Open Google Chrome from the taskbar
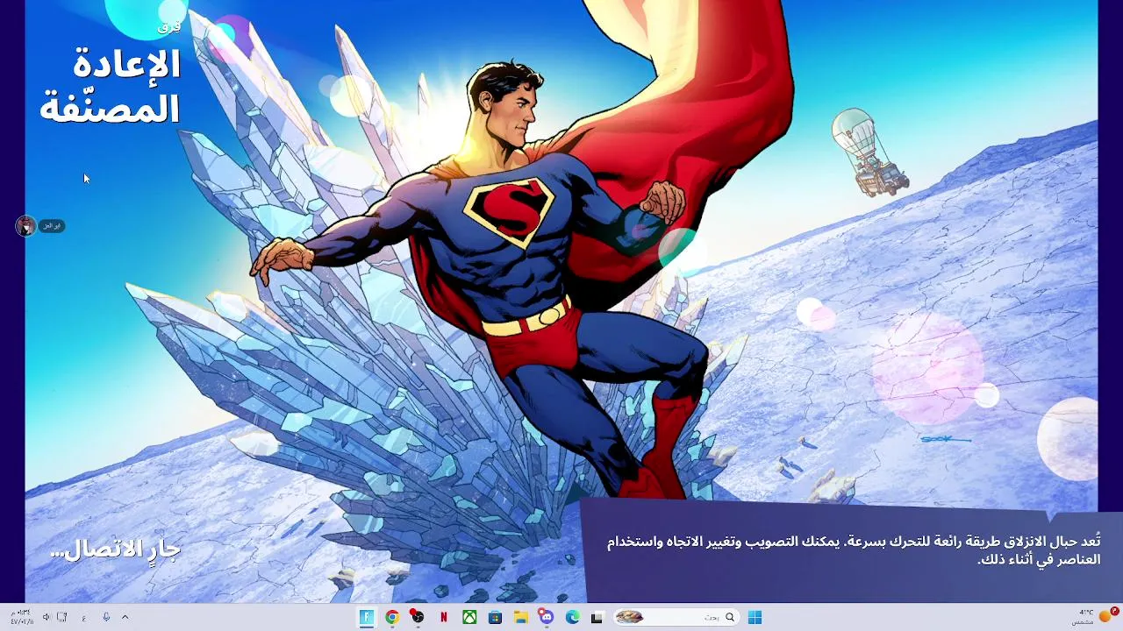Image resolution: width=1123 pixels, height=631 pixels. pos(392,617)
